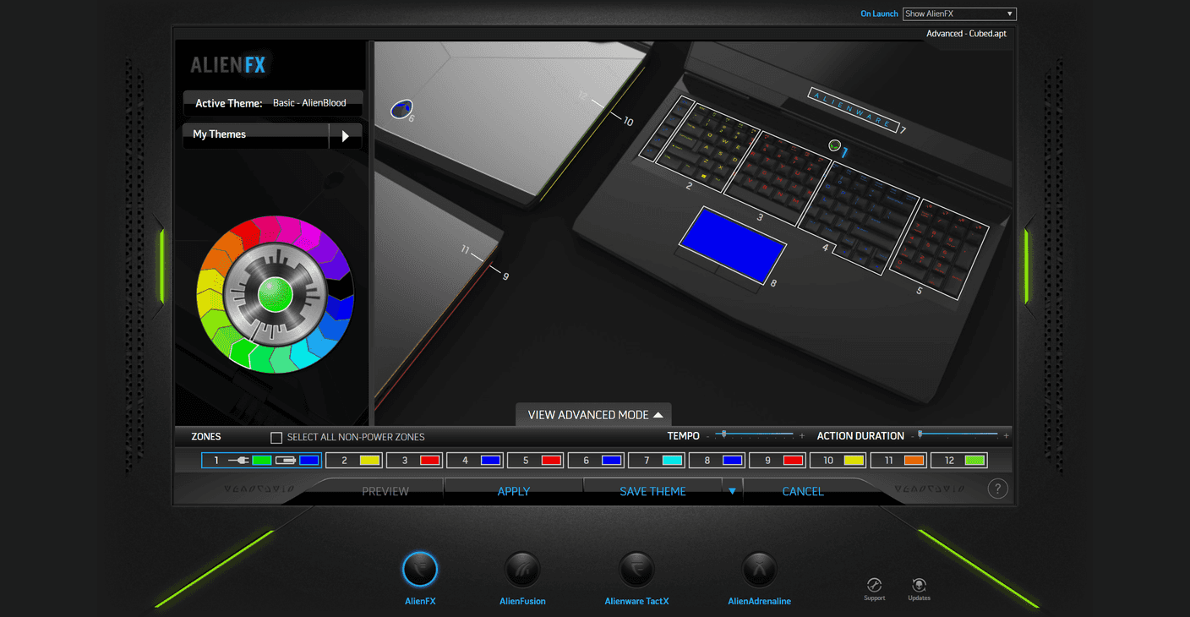Open the Alienware TactX module icon

636,570
